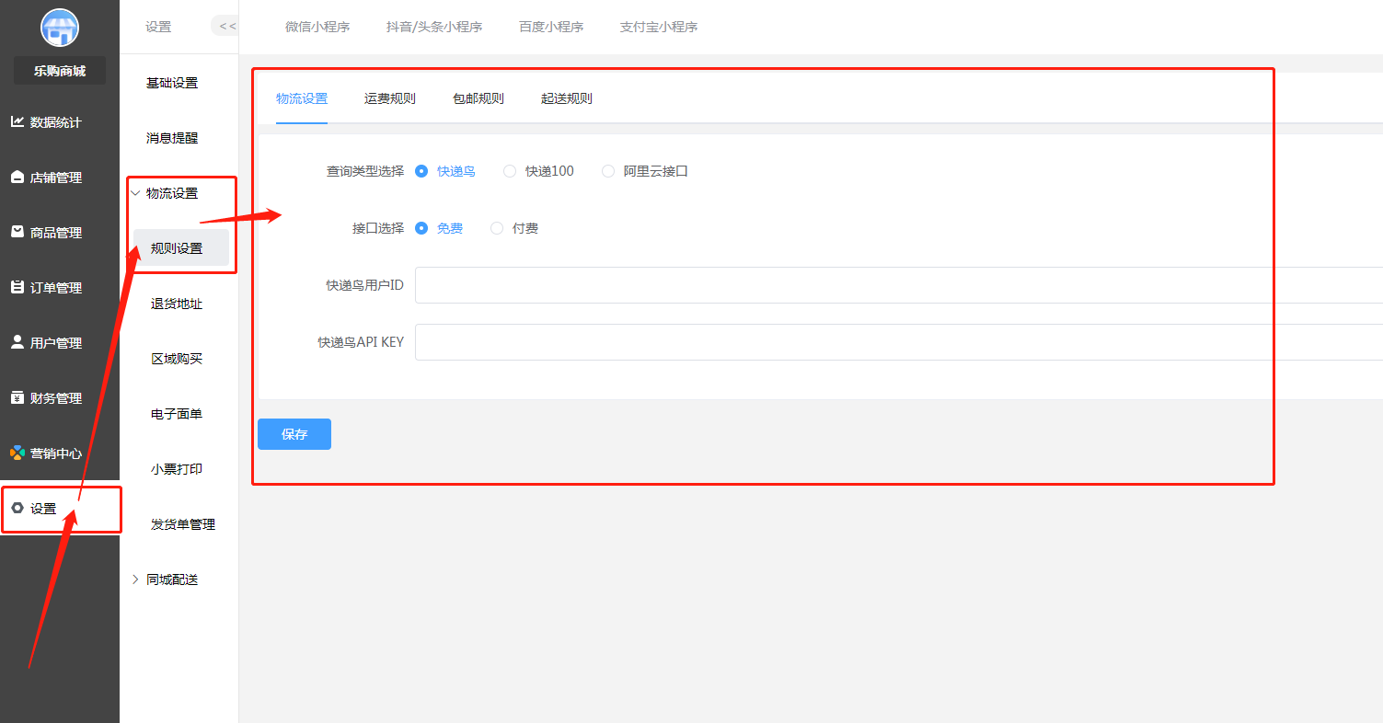Viewport: 1383px width, 723px height.
Task: Click the 数据统计 chart icon
Action: 17,121
